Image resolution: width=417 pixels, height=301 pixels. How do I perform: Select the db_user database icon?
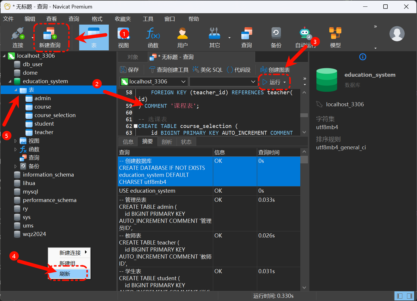pyautogui.click(x=17, y=64)
